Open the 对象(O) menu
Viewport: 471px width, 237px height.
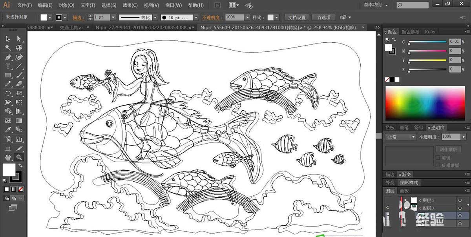pos(66,5)
